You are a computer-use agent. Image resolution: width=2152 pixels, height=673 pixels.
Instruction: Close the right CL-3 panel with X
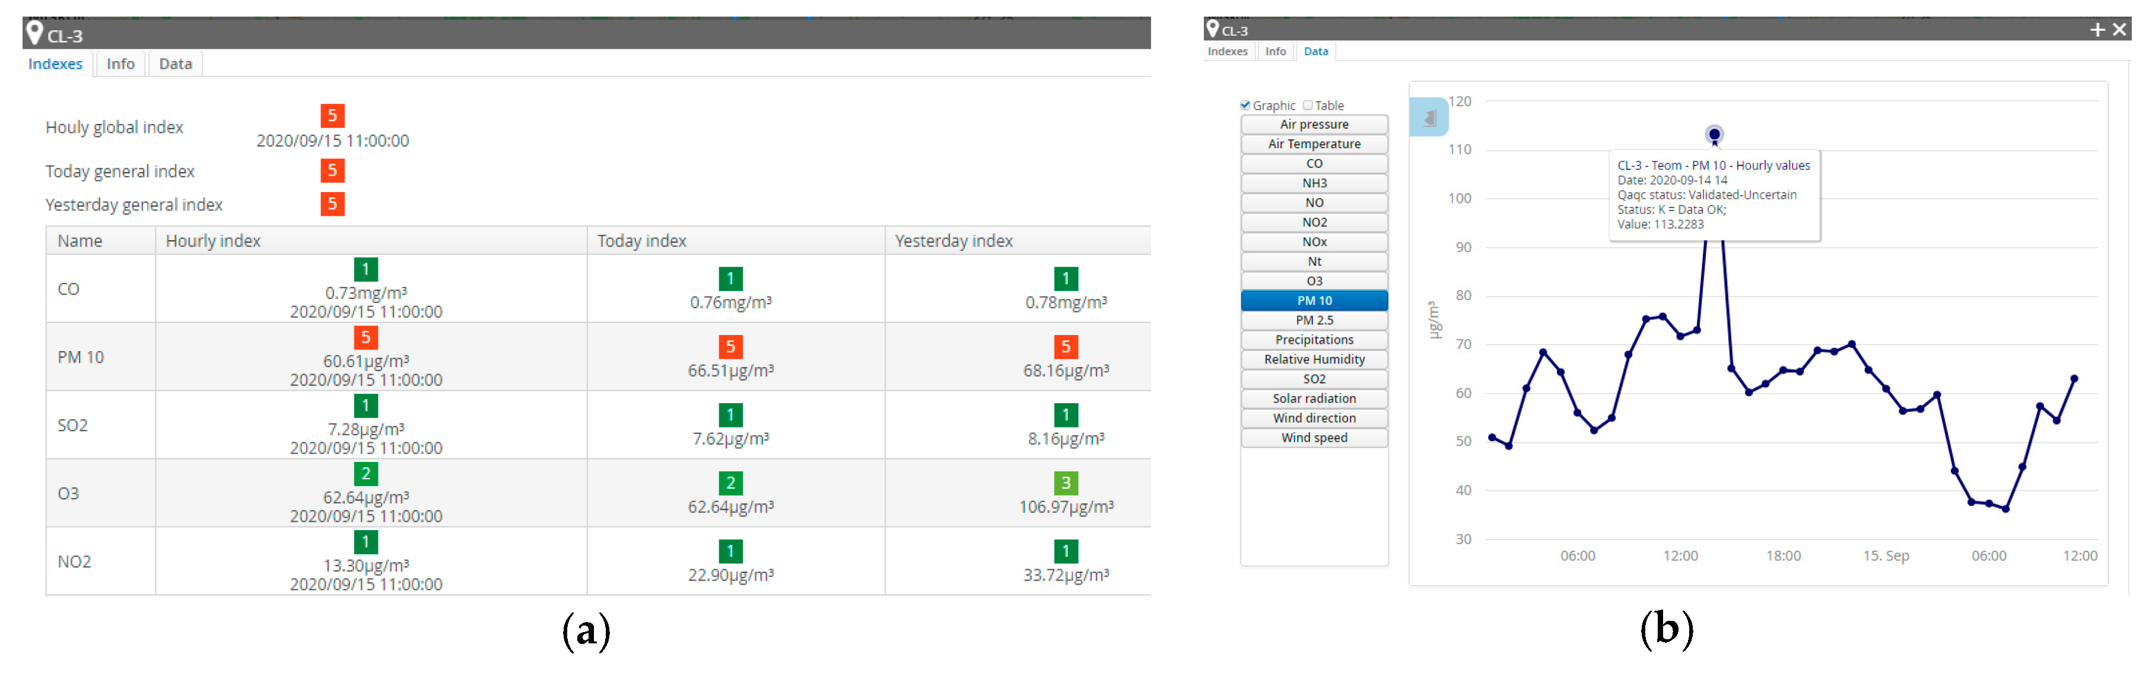pyautogui.click(x=2119, y=30)
